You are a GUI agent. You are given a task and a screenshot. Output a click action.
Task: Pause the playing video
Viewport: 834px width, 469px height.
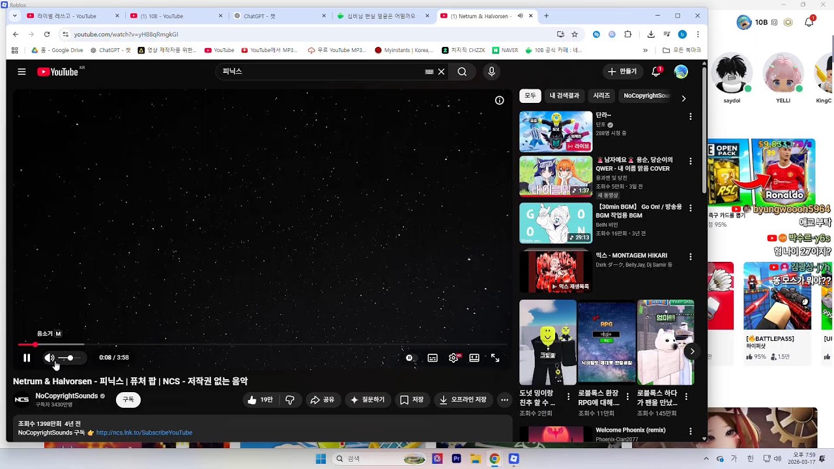(27, 358)
